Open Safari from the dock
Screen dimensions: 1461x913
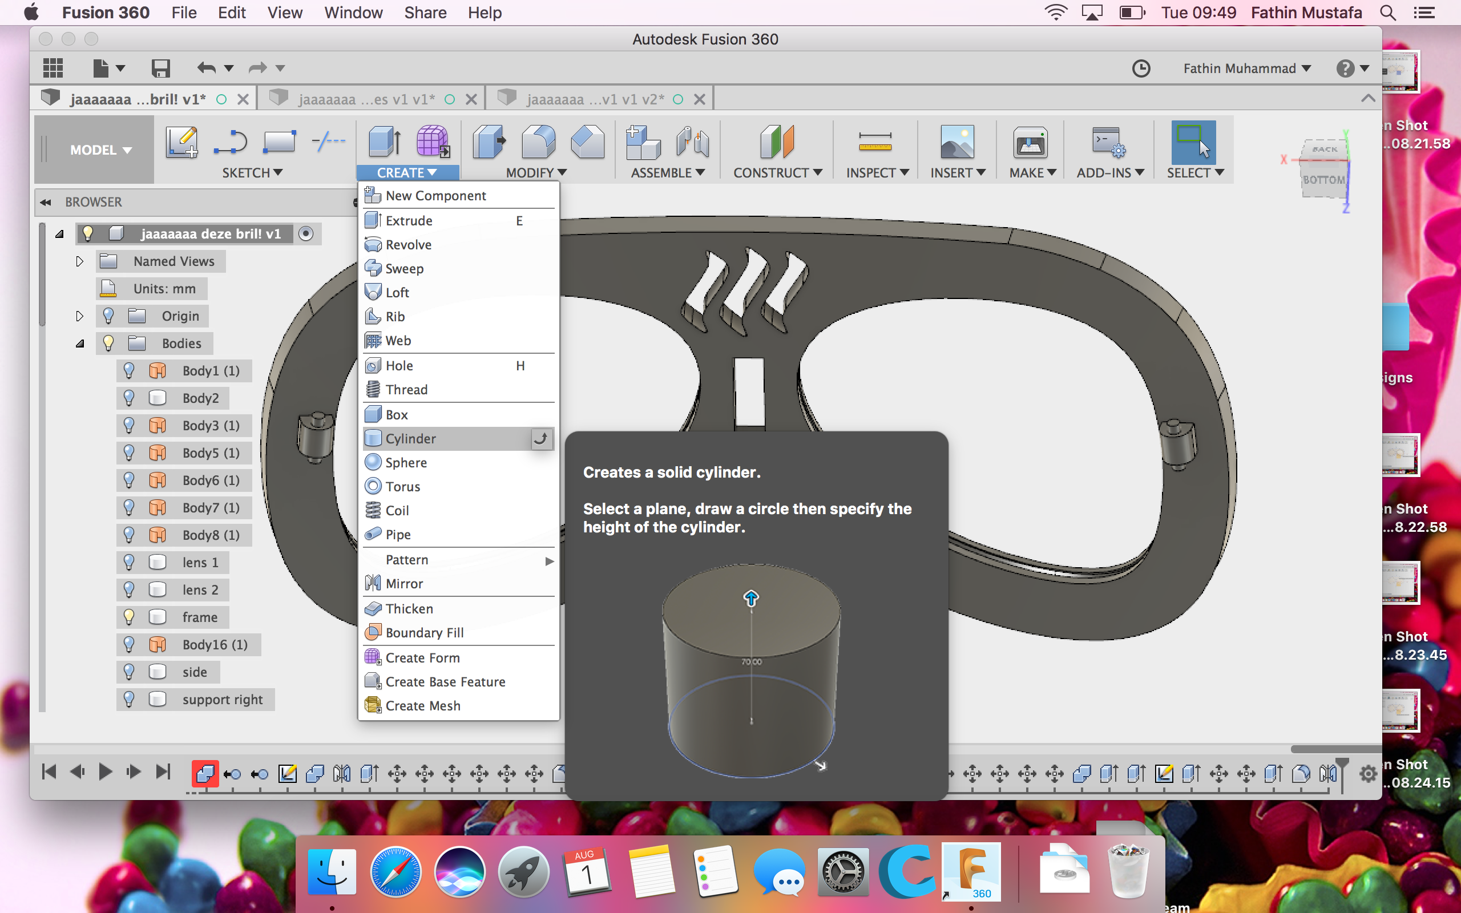pyautogui.click(x=395, y=872)
